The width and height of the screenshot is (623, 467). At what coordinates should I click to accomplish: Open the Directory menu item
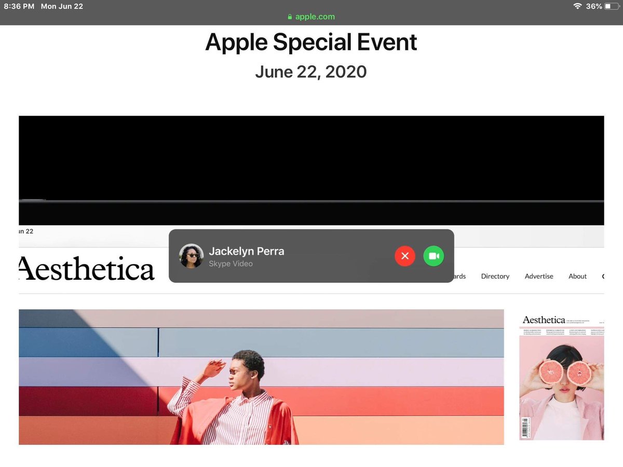click(495, 276)
